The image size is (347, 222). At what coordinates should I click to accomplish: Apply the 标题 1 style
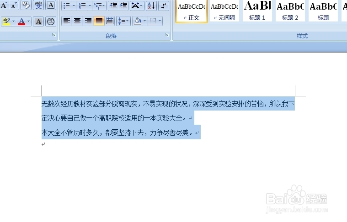(257, 11)
